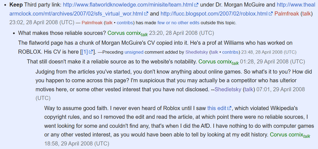
Task: Click the 'unsigned' comment link
Action: 134,52
